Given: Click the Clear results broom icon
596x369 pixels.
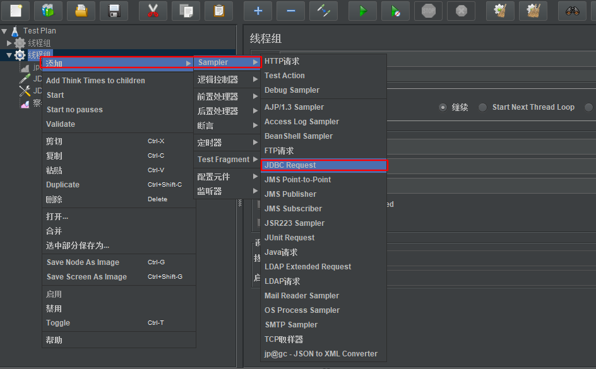Looking at the screenshot, I should tap(501, 10).
